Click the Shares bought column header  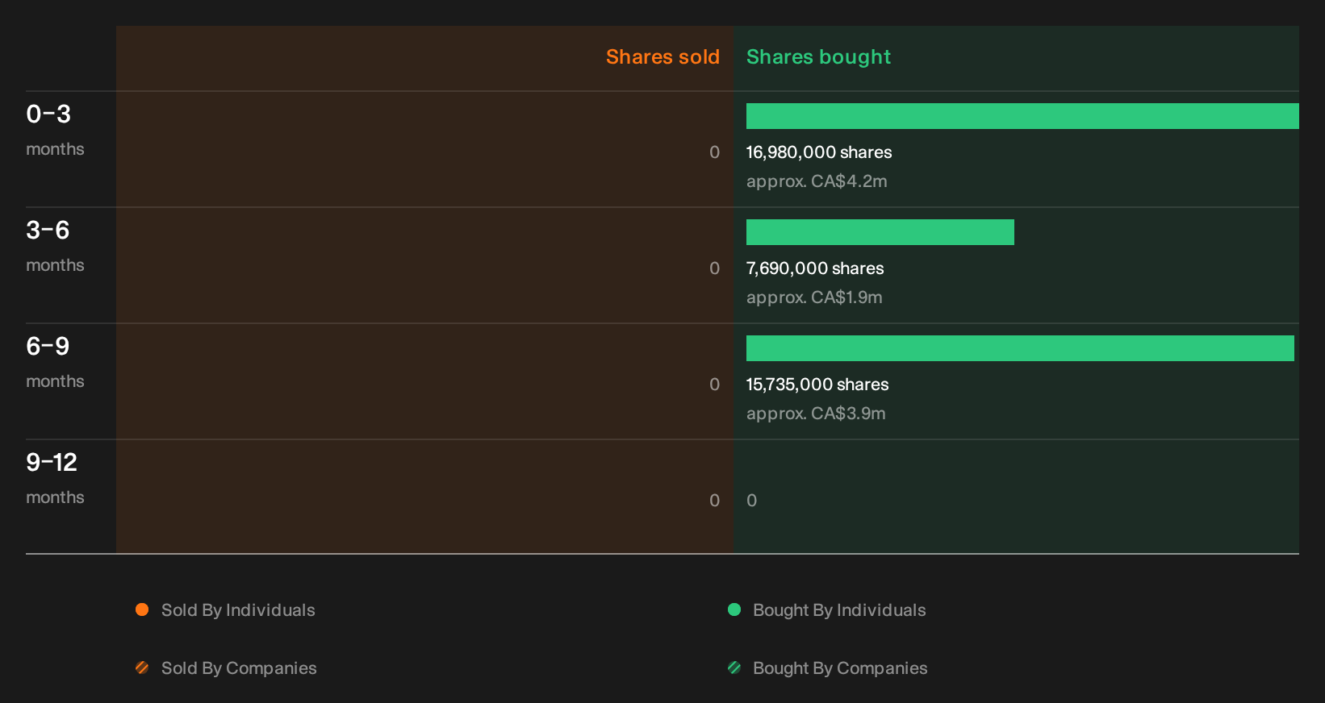[x=818, y=57]
